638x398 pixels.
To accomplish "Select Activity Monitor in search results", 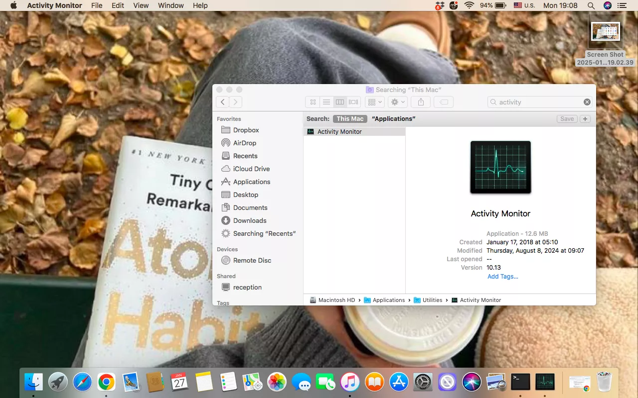I will 339,132.
